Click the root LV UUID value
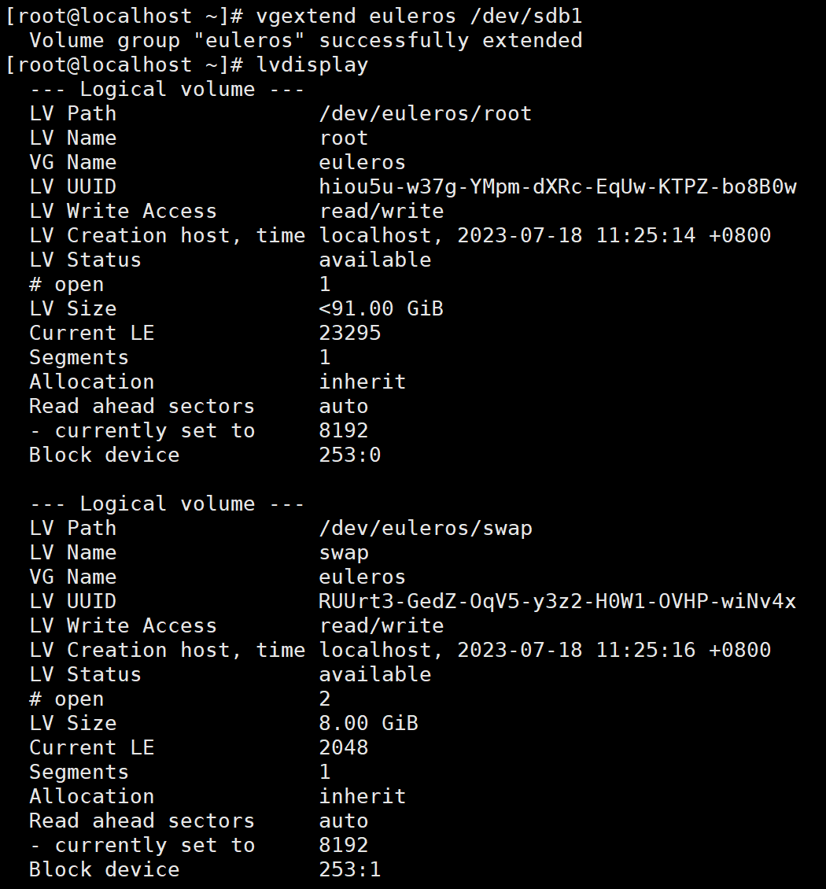This screenshot has width=826, height=889. click(x=558, y=186)
